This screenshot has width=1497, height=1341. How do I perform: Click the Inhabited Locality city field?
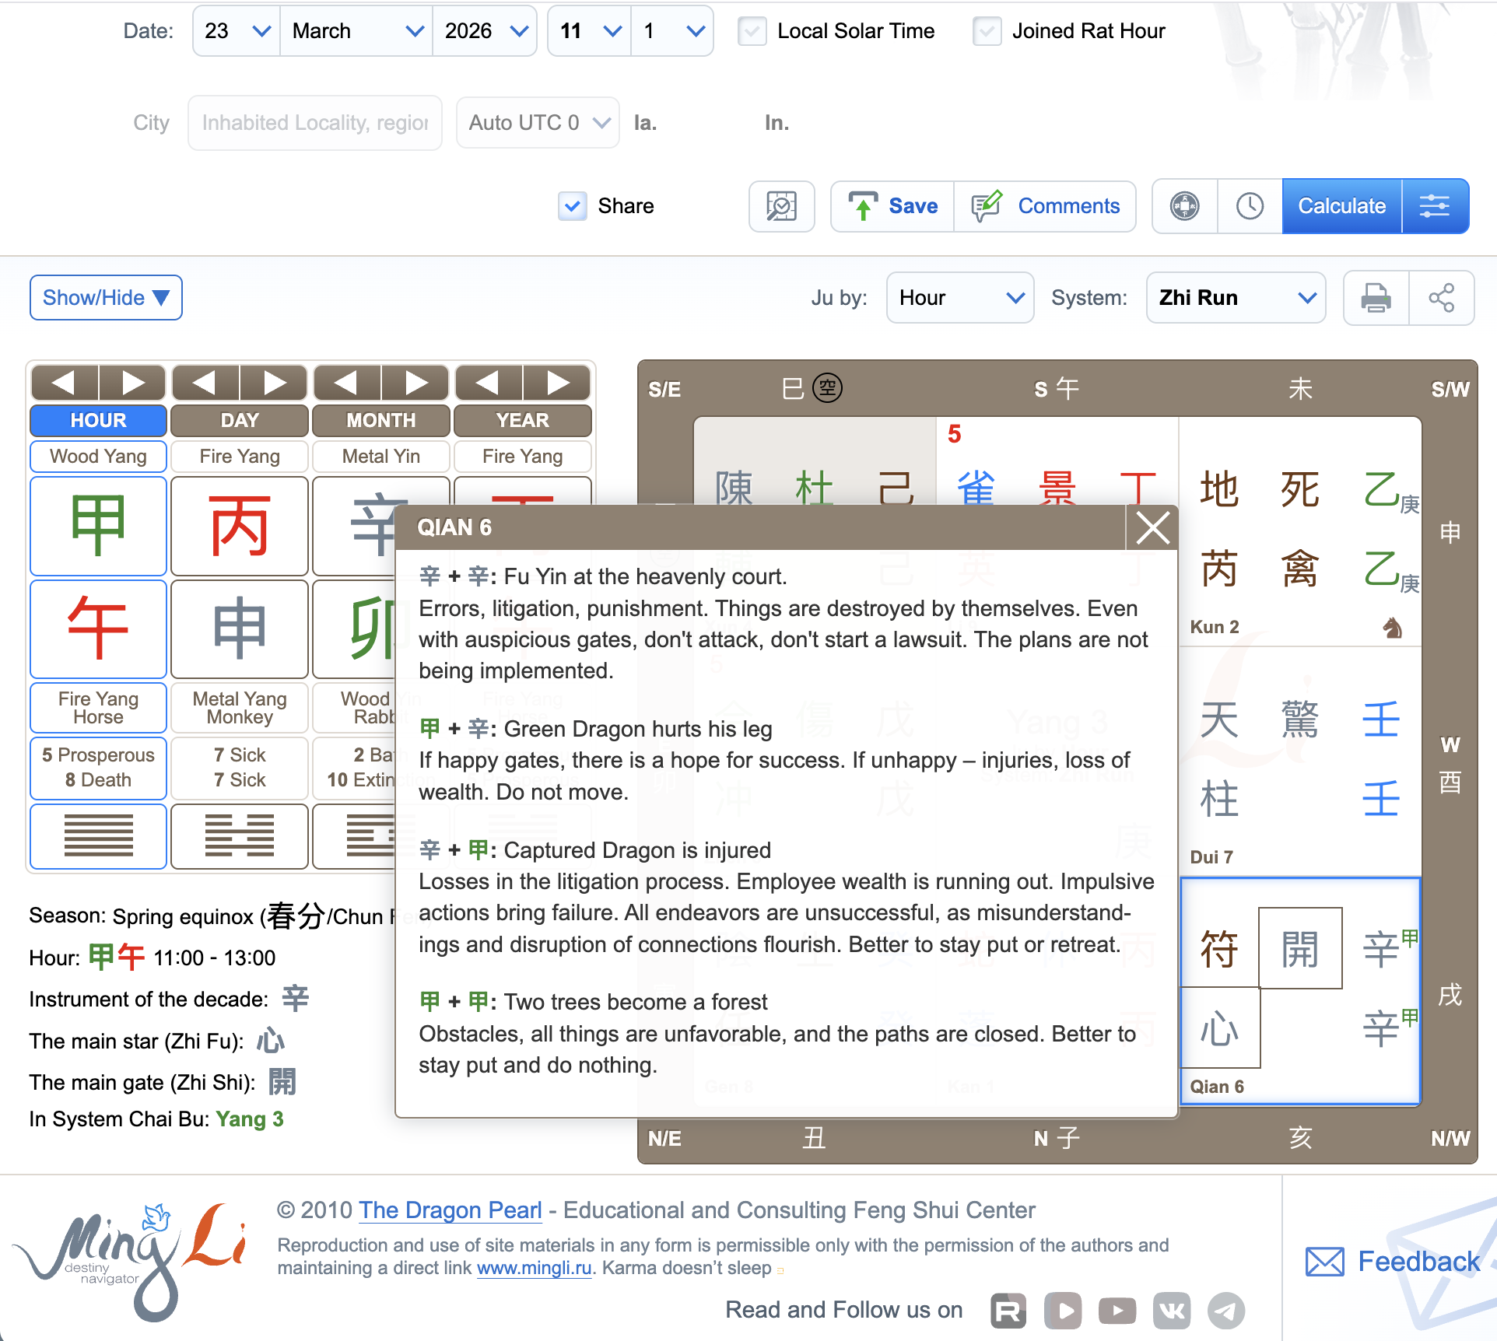(x=314, y=122)
